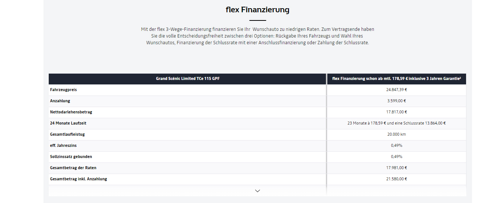Select the Gesamtbetrag inkl. Anzahlung row label

(78, 179)
